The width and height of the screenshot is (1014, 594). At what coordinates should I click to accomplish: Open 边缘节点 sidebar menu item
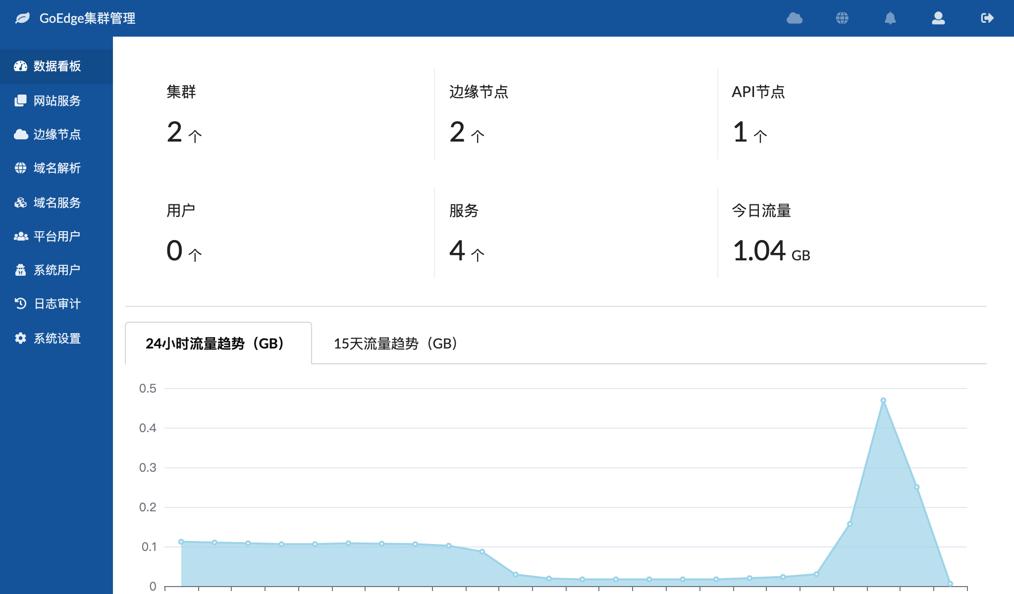pos(56,134)
